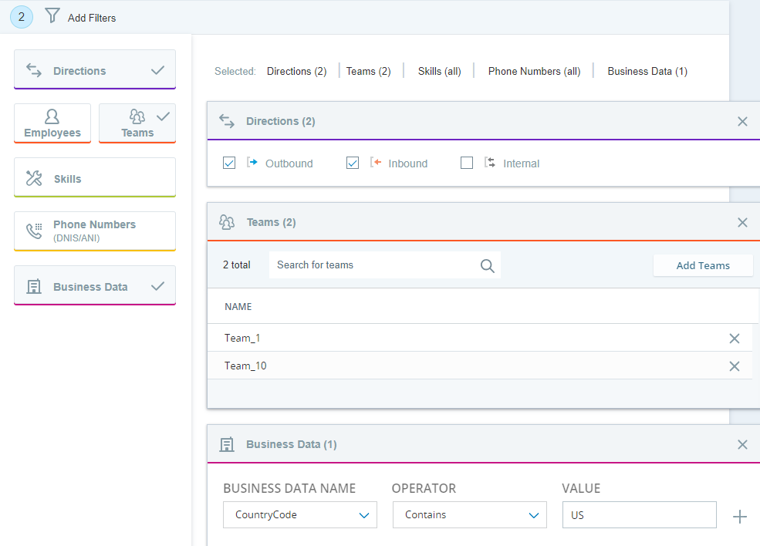Close the Teams (2) panel
The height and width of the screenshot is (546, 760).
742,222
